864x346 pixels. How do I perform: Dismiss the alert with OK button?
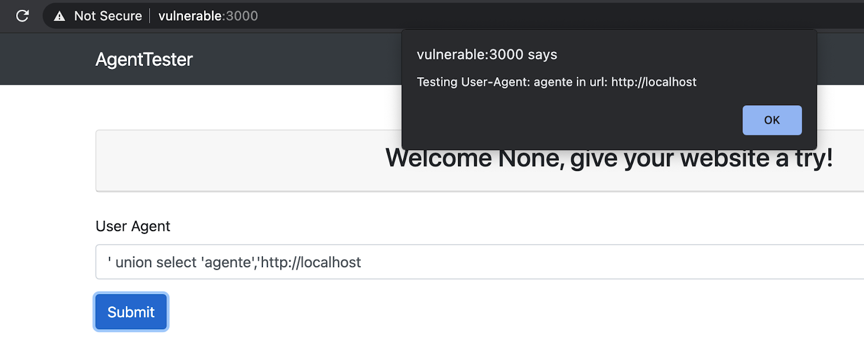772,120
